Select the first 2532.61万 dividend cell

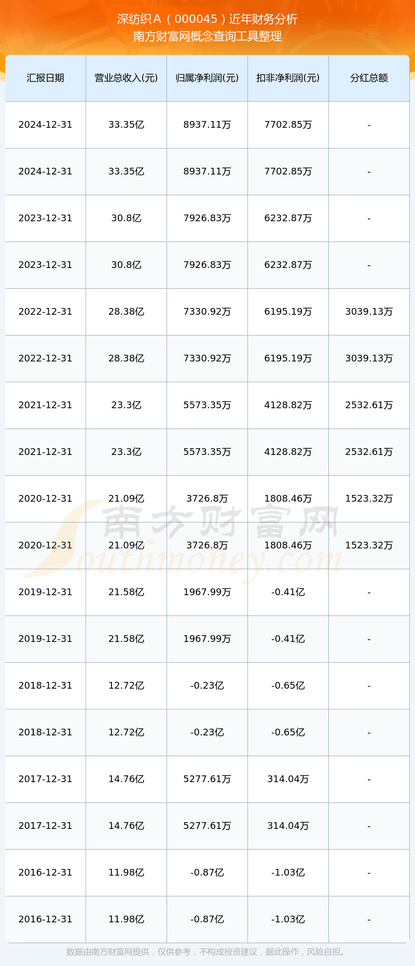(369, 405)
